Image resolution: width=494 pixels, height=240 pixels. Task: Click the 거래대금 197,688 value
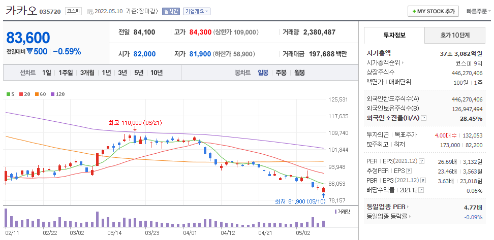pos(321,54)
